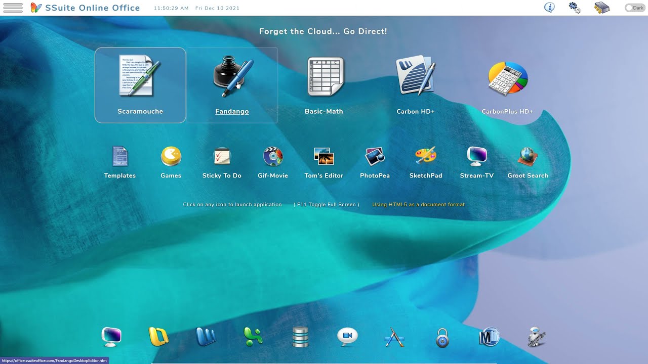Open the video chat bubble dock icon
The height and width of the screenshot is (364, 648).
[x=347, y=337]
